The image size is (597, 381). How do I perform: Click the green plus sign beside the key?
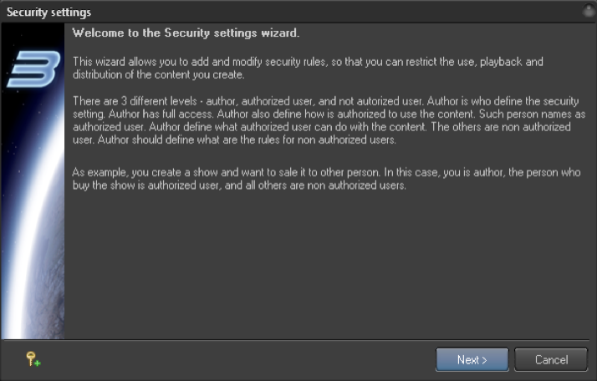38,363
